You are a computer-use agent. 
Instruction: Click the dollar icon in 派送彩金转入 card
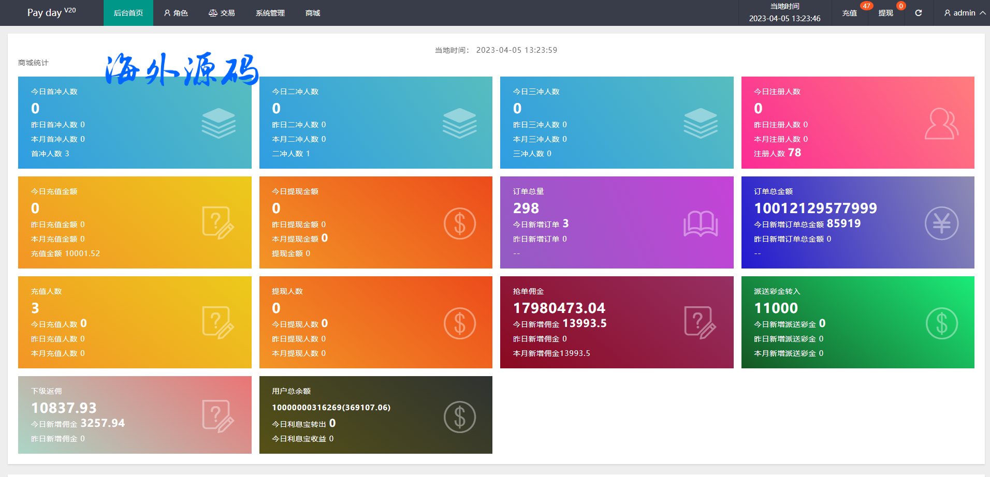click(941, 323)
